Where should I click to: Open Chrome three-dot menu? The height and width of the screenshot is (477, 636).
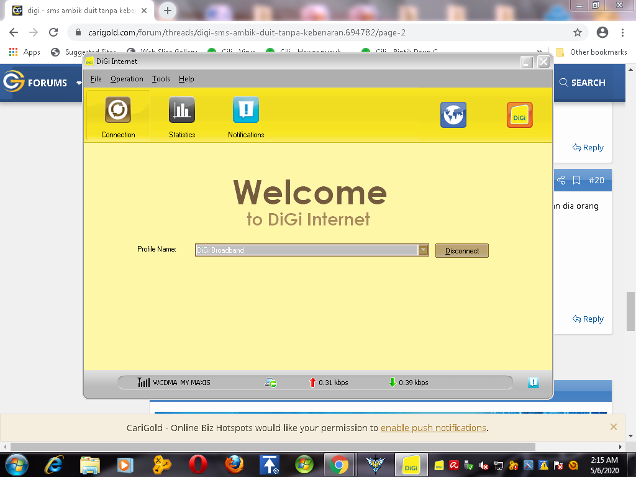coord(622,32)
